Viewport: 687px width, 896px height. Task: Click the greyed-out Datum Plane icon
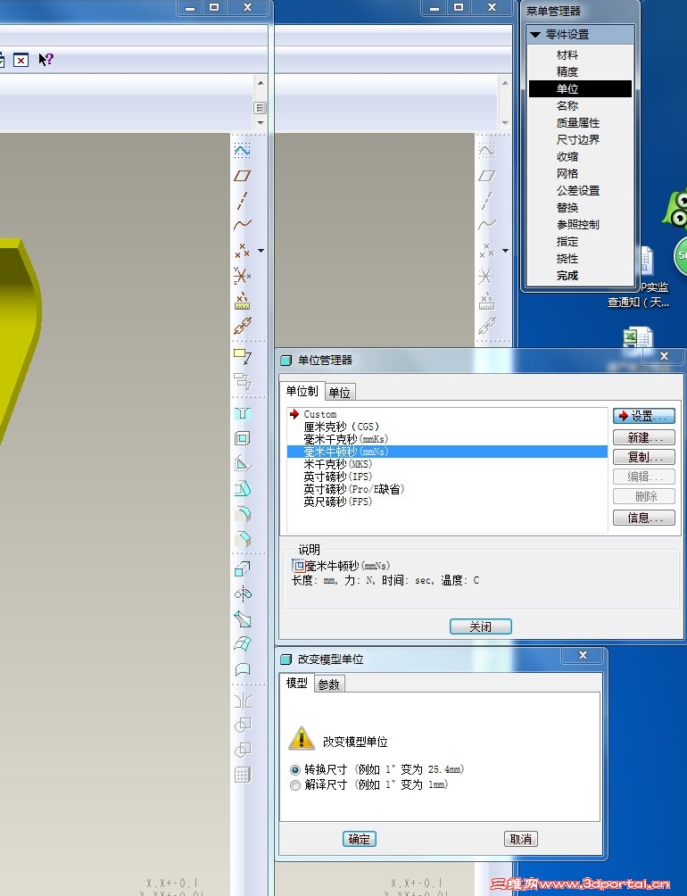(486, 176)
